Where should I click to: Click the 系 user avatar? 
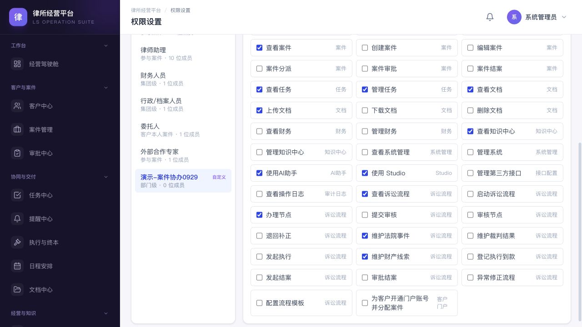click(x=514, y=17)
